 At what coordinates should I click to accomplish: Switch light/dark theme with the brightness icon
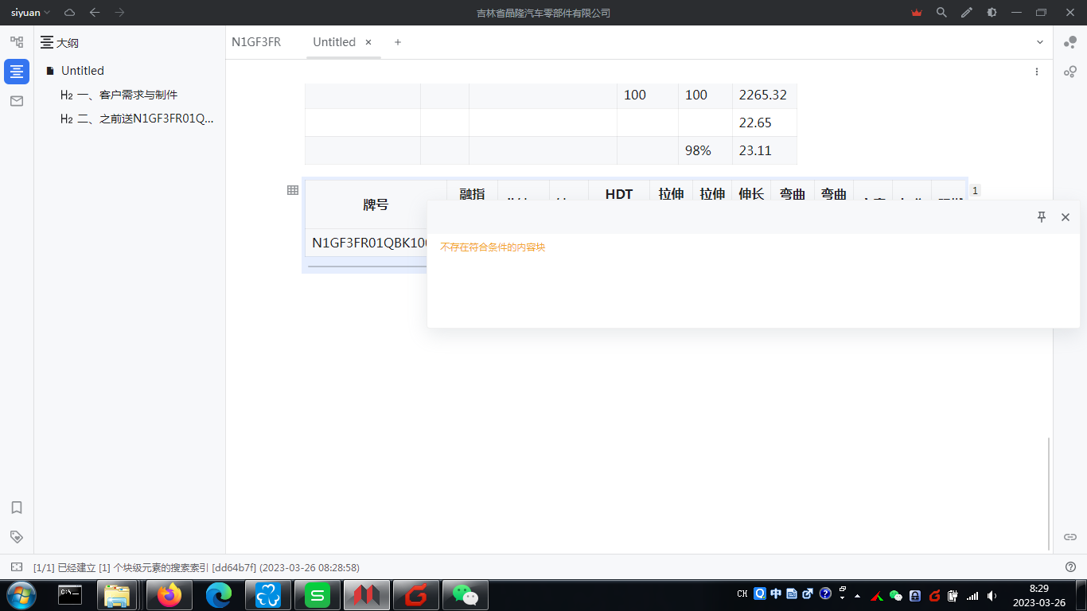tap(992, 13)
